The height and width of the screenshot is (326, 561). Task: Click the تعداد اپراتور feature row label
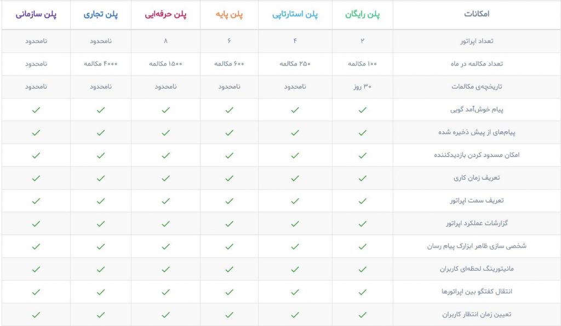coord(477,41)
